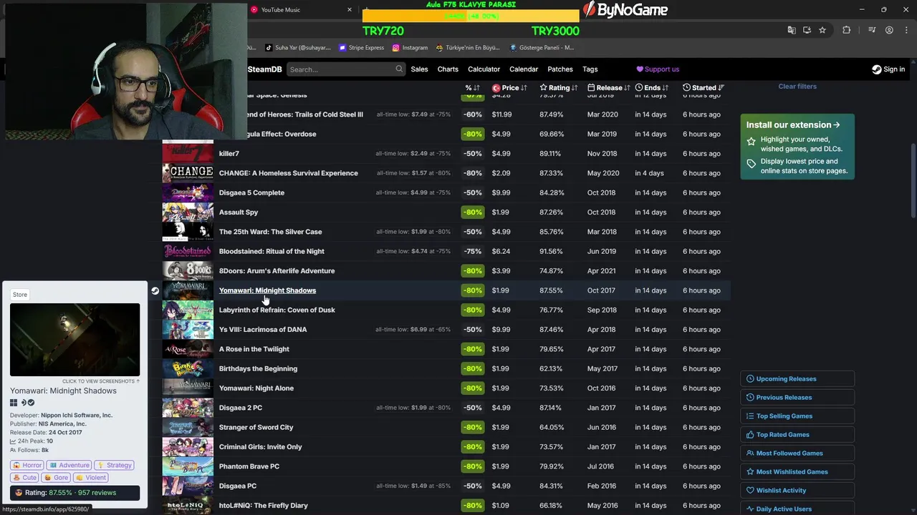Sort by the Ends column header
The height and width of the screenshot is (515, 917).
click(x=652, y=87)
